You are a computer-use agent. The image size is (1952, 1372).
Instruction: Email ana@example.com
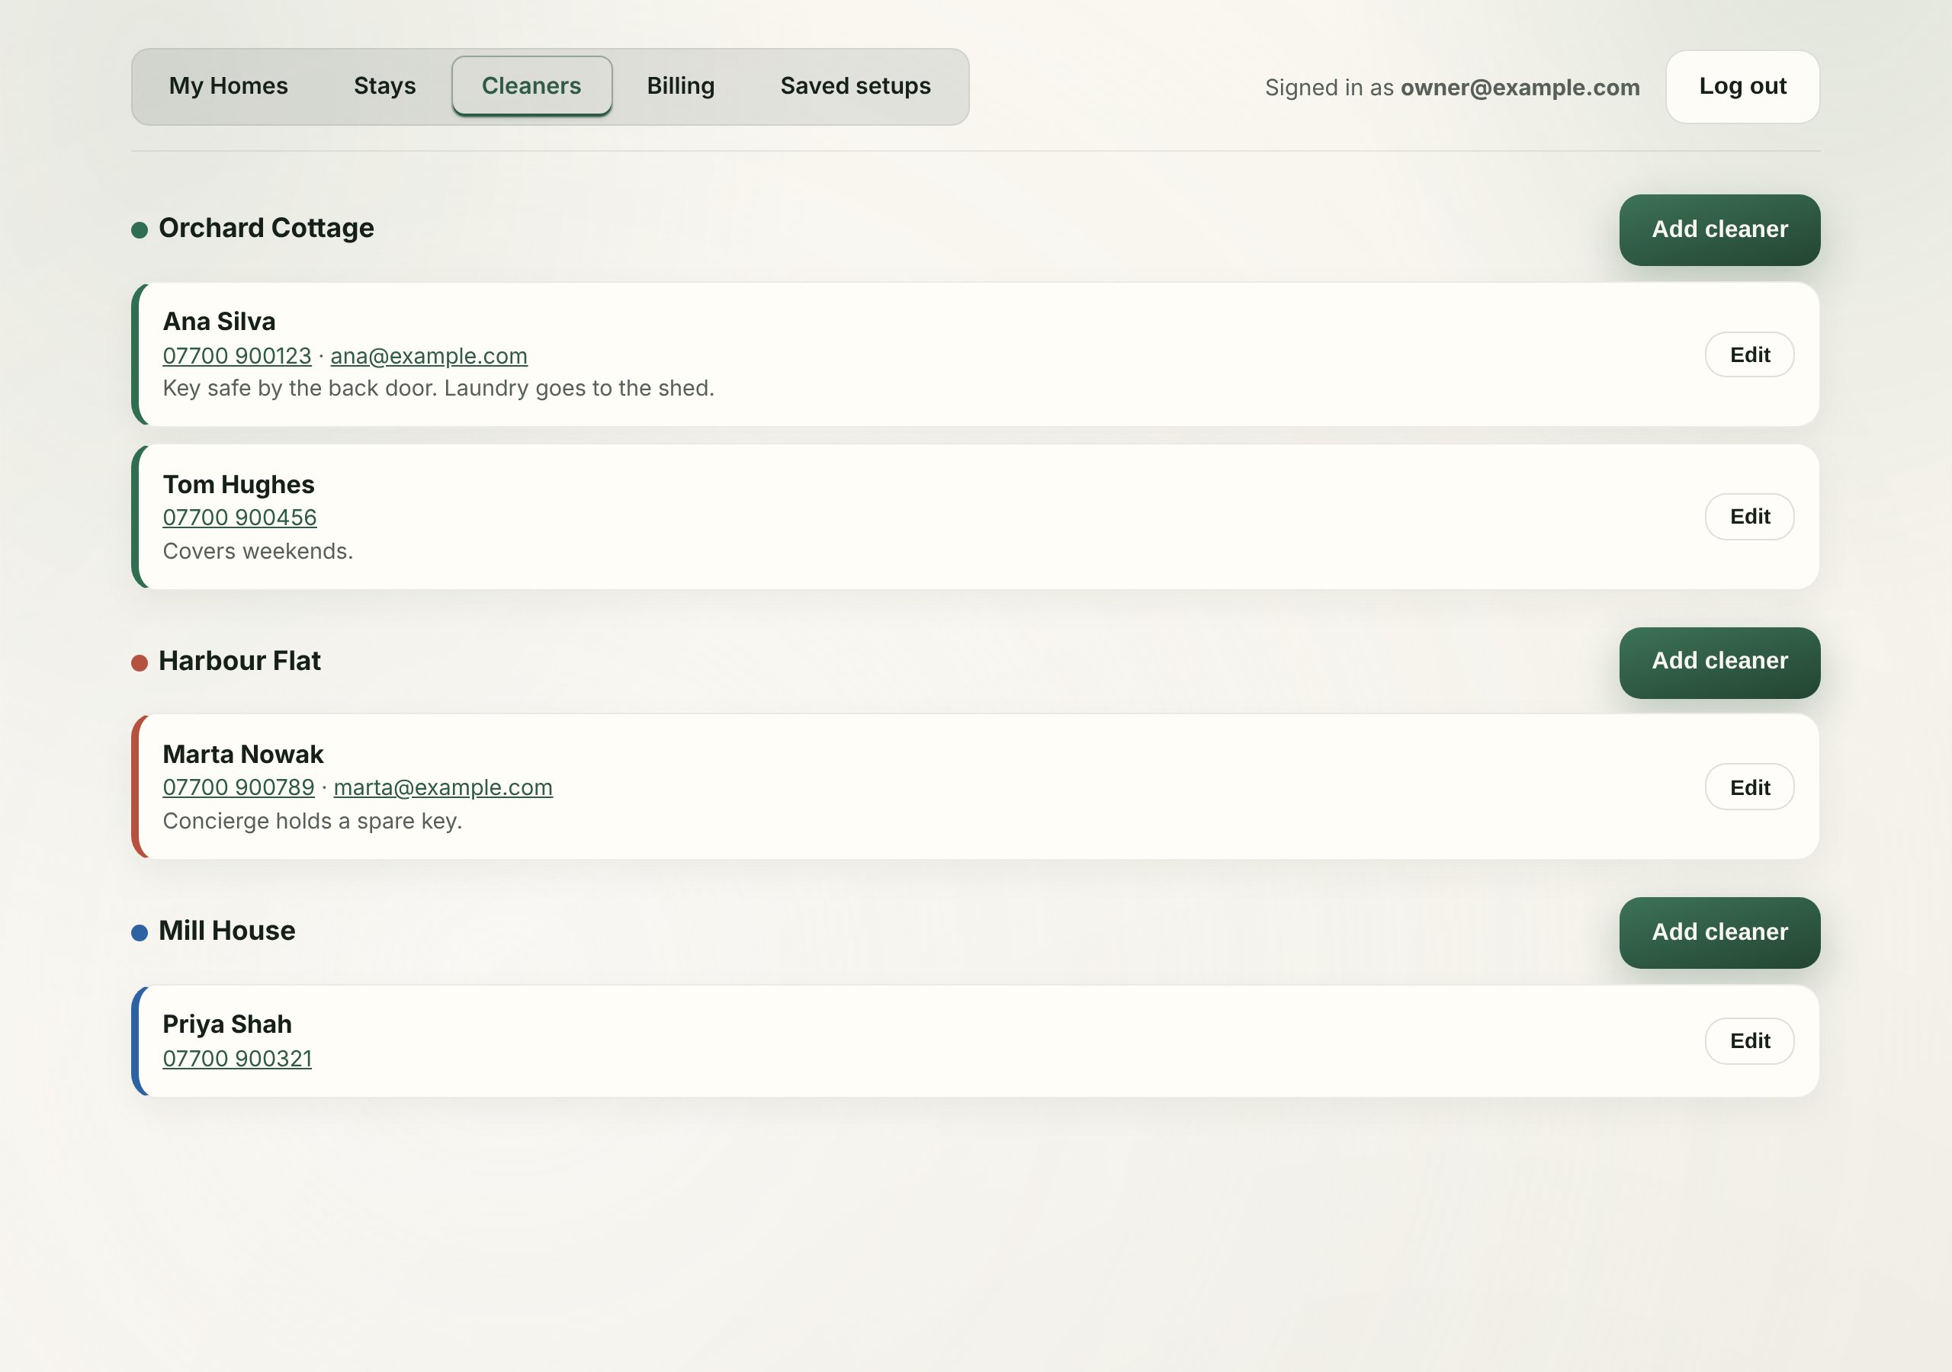pos(429,356)
